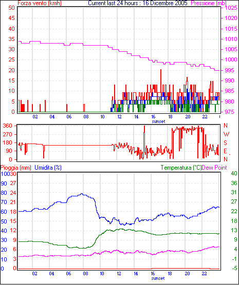
Task: Click the 12 hour tick on wind chart
Action: coord(119,117)
